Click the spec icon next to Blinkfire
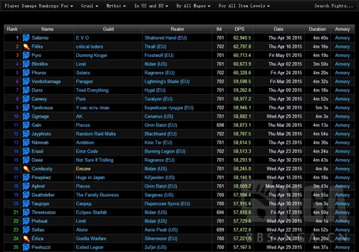The image size is (359, 252). pos(26,64)
